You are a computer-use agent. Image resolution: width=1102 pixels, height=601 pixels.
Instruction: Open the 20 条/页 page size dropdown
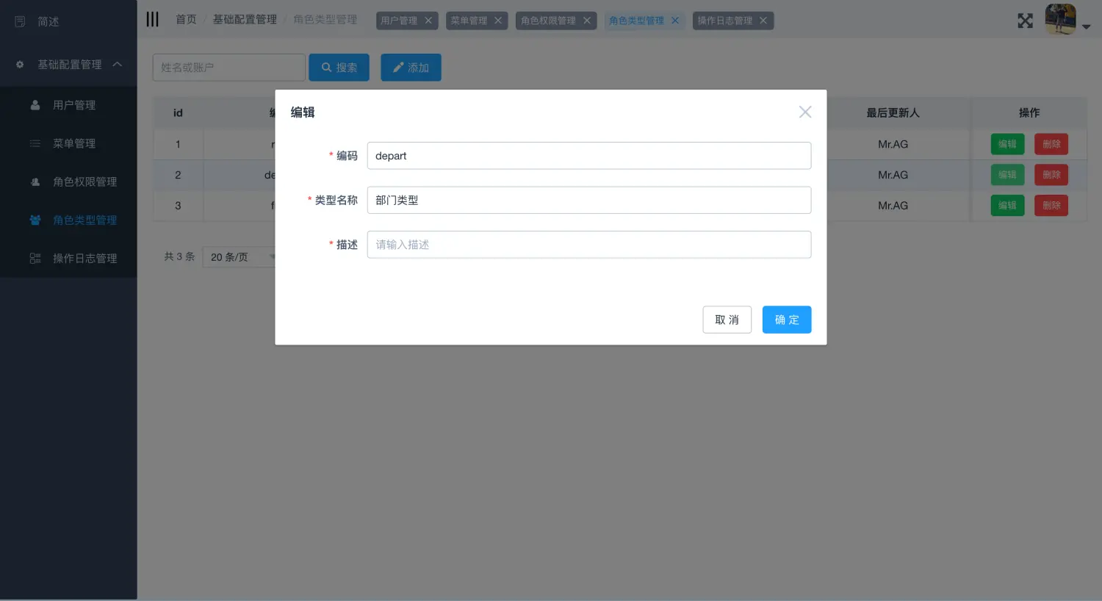(x=239, y=257)
